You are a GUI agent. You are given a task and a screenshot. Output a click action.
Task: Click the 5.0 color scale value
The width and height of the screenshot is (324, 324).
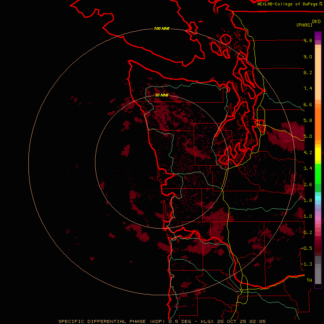(308, 136)
